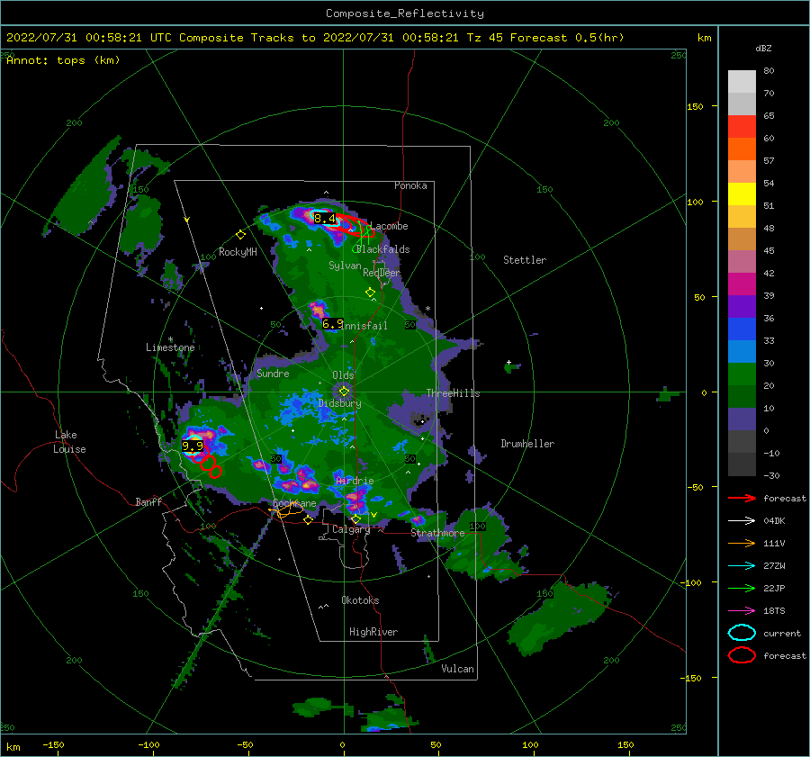The height and width of the screenshot is (757, 810).
Task: Click the Okotoks label
Action: click(360, 600)
